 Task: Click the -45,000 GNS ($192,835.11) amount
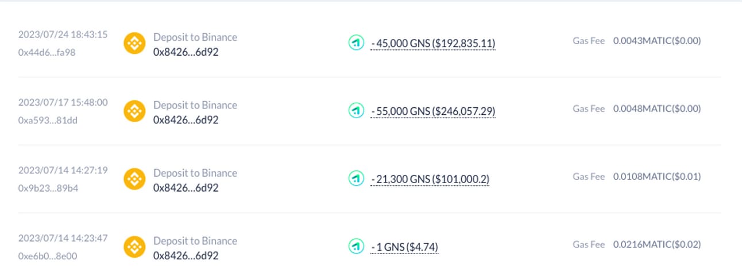point(433,44)
